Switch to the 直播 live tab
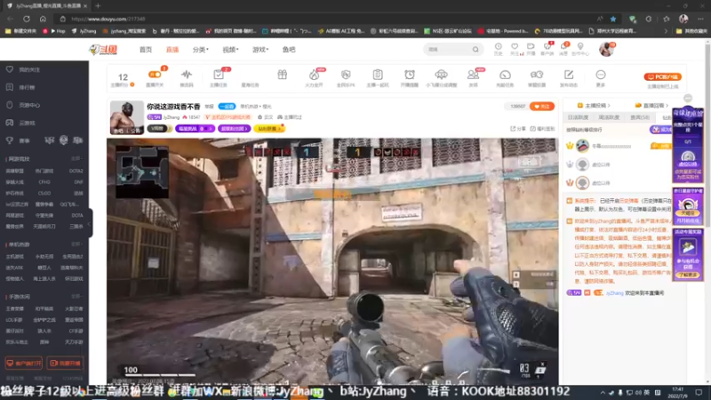This screenshot has width=711, height=400. pos(172,50)
